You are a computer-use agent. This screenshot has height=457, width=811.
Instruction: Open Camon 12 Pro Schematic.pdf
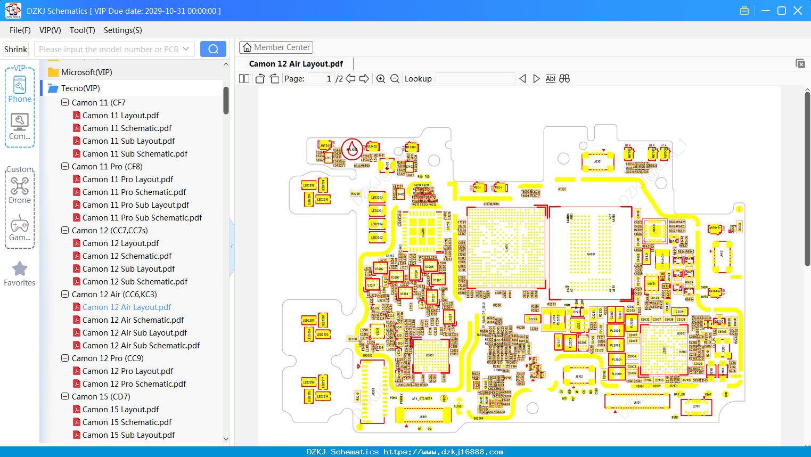[x=134, y=383]
